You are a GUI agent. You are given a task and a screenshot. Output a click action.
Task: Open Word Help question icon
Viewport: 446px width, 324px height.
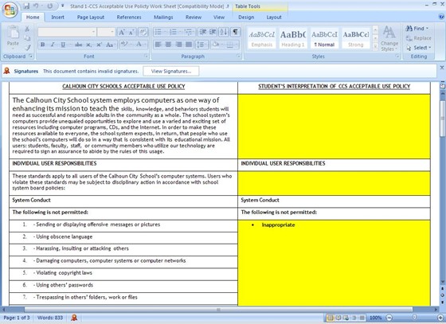point(442,17)
